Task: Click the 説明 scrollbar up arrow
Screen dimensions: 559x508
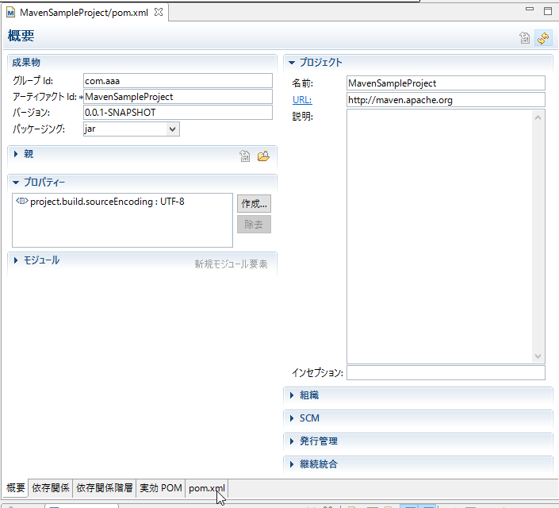Action: click(538, 117)
